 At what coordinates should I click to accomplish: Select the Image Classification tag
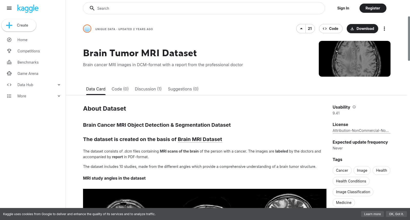pos(353,192)
